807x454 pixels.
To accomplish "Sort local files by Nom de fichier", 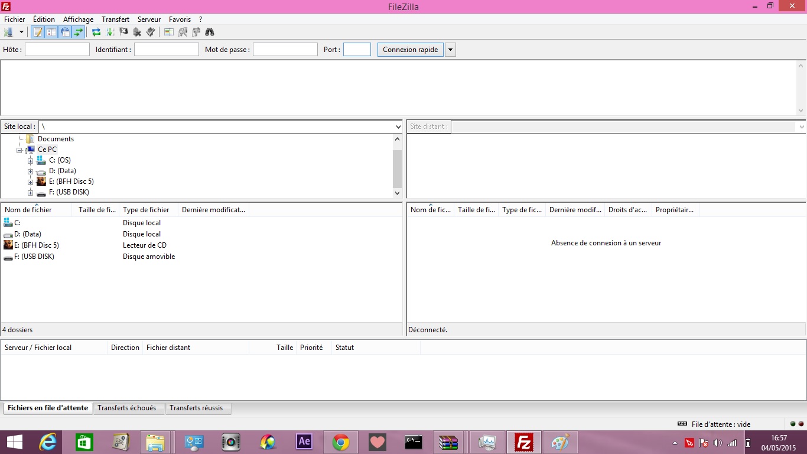I will point(37,210).
